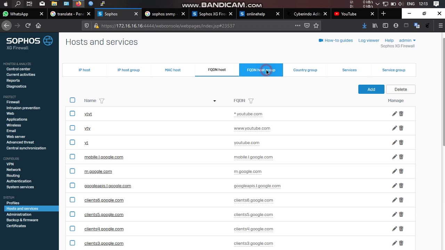Open Authentication in the sidebar
The height and width of the screenshot is (250, 445).
click(19, 181)
